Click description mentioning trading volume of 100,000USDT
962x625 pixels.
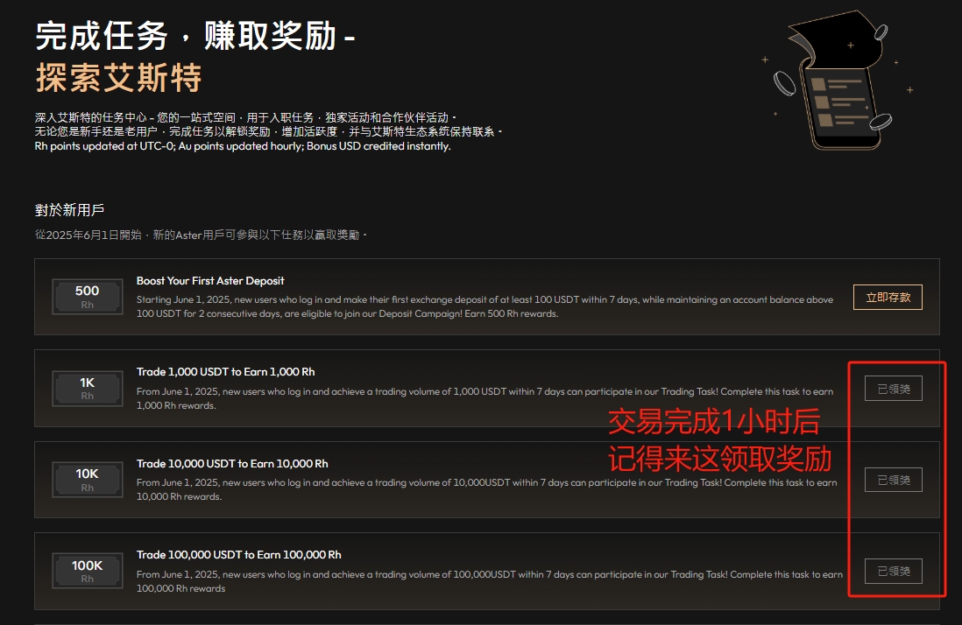(490, 581)
